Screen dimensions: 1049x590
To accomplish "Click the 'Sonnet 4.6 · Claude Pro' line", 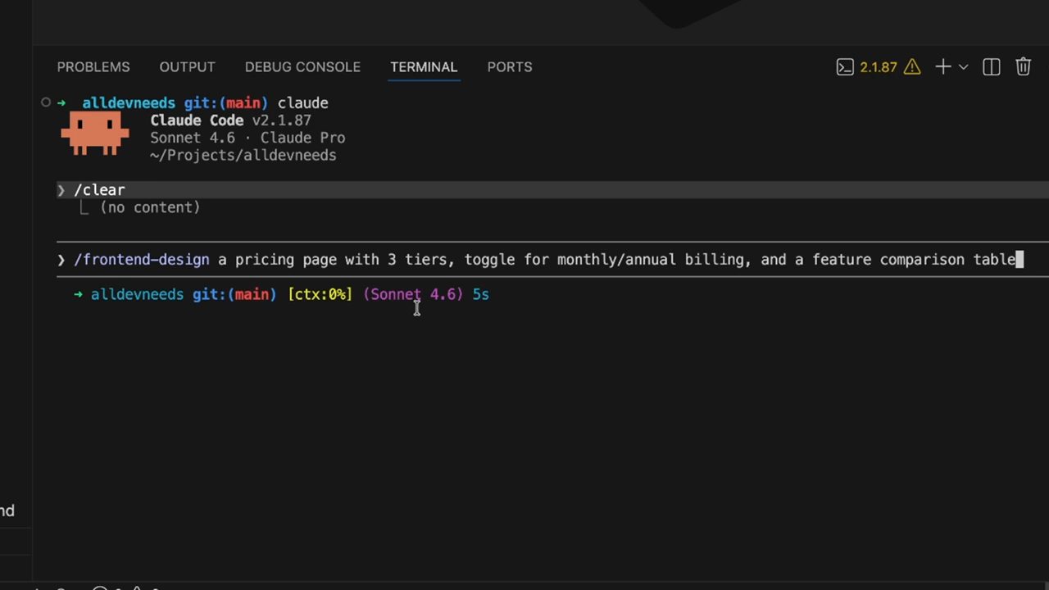I will pos(247,138).
